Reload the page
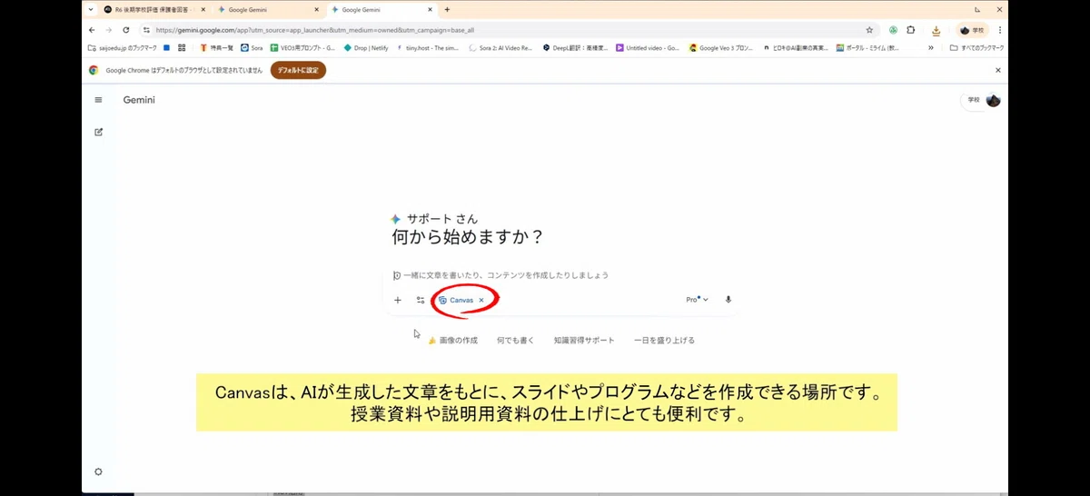1090x496 pixels. pos(126,30)
